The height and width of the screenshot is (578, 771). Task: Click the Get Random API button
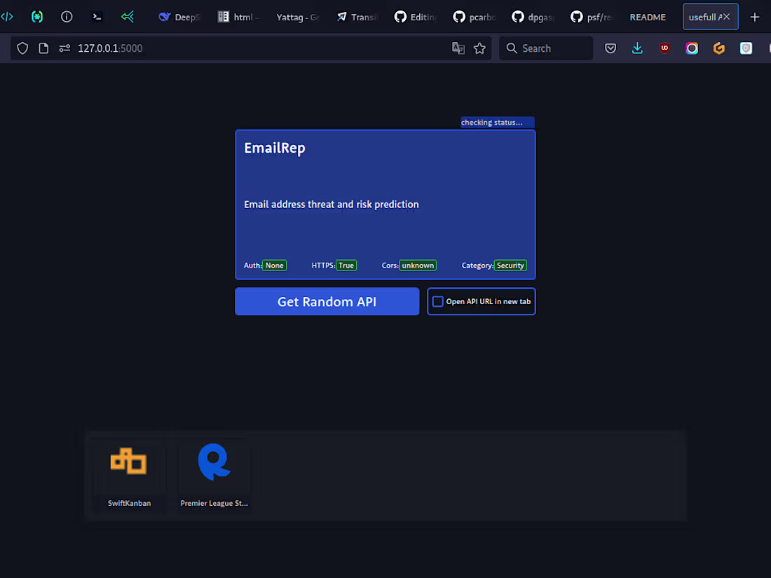(x=327, y=301)
